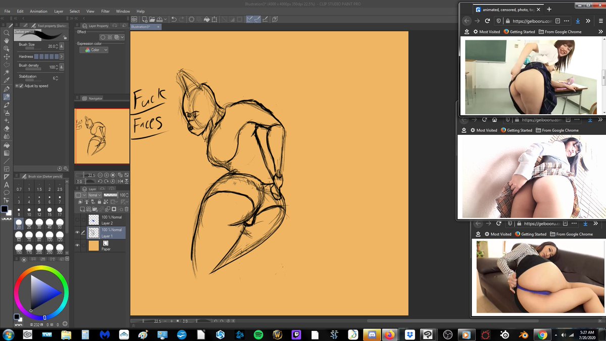The height and width of the screenshot is (341, 606).
Task: Open the Expression color dropdown
Action: (x=94, y=50)
